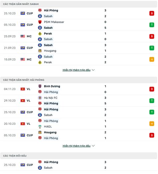
Task: Open 'Hiển thị thêm trận đấu' under Sabah
Action: click(x=76, y=70)
